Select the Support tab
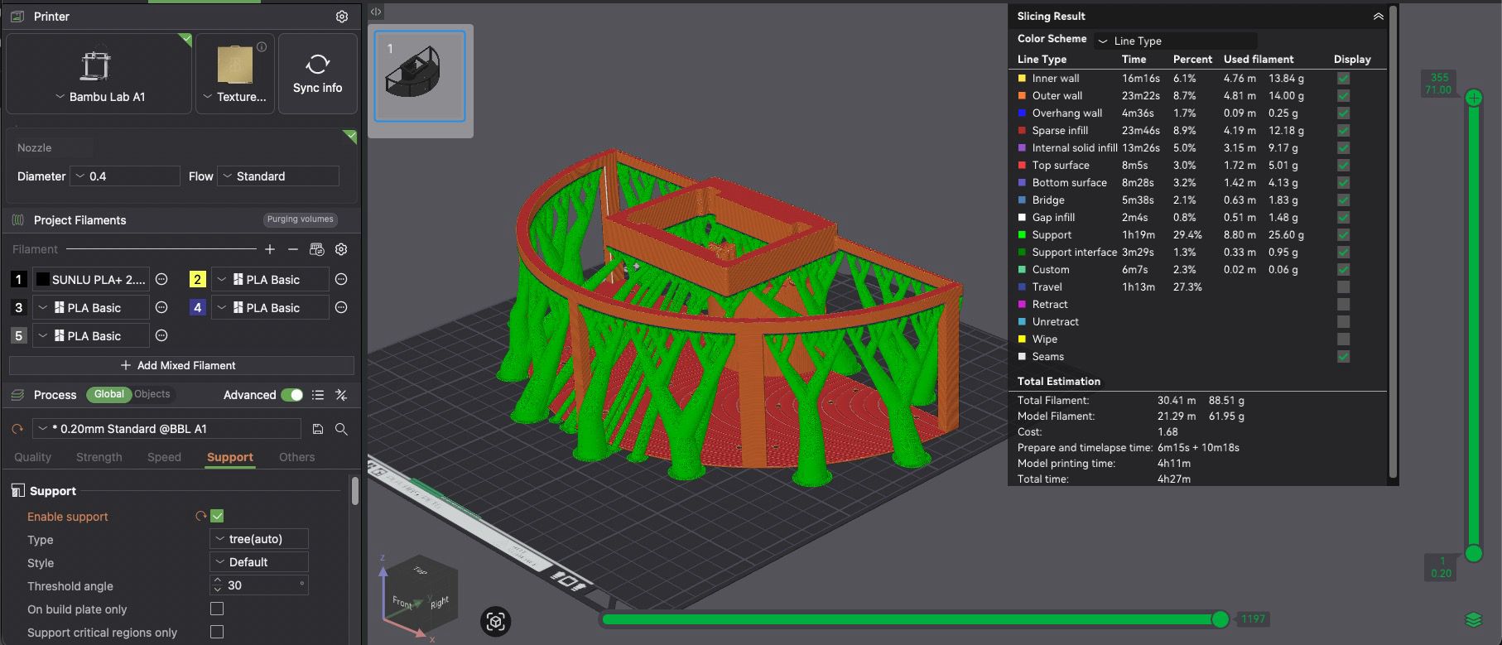 coord(230,457)
